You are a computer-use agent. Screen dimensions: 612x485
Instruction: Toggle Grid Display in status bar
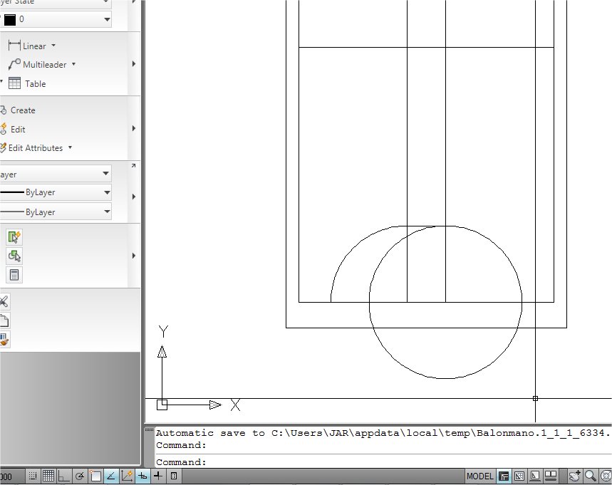tap(48, 476)
